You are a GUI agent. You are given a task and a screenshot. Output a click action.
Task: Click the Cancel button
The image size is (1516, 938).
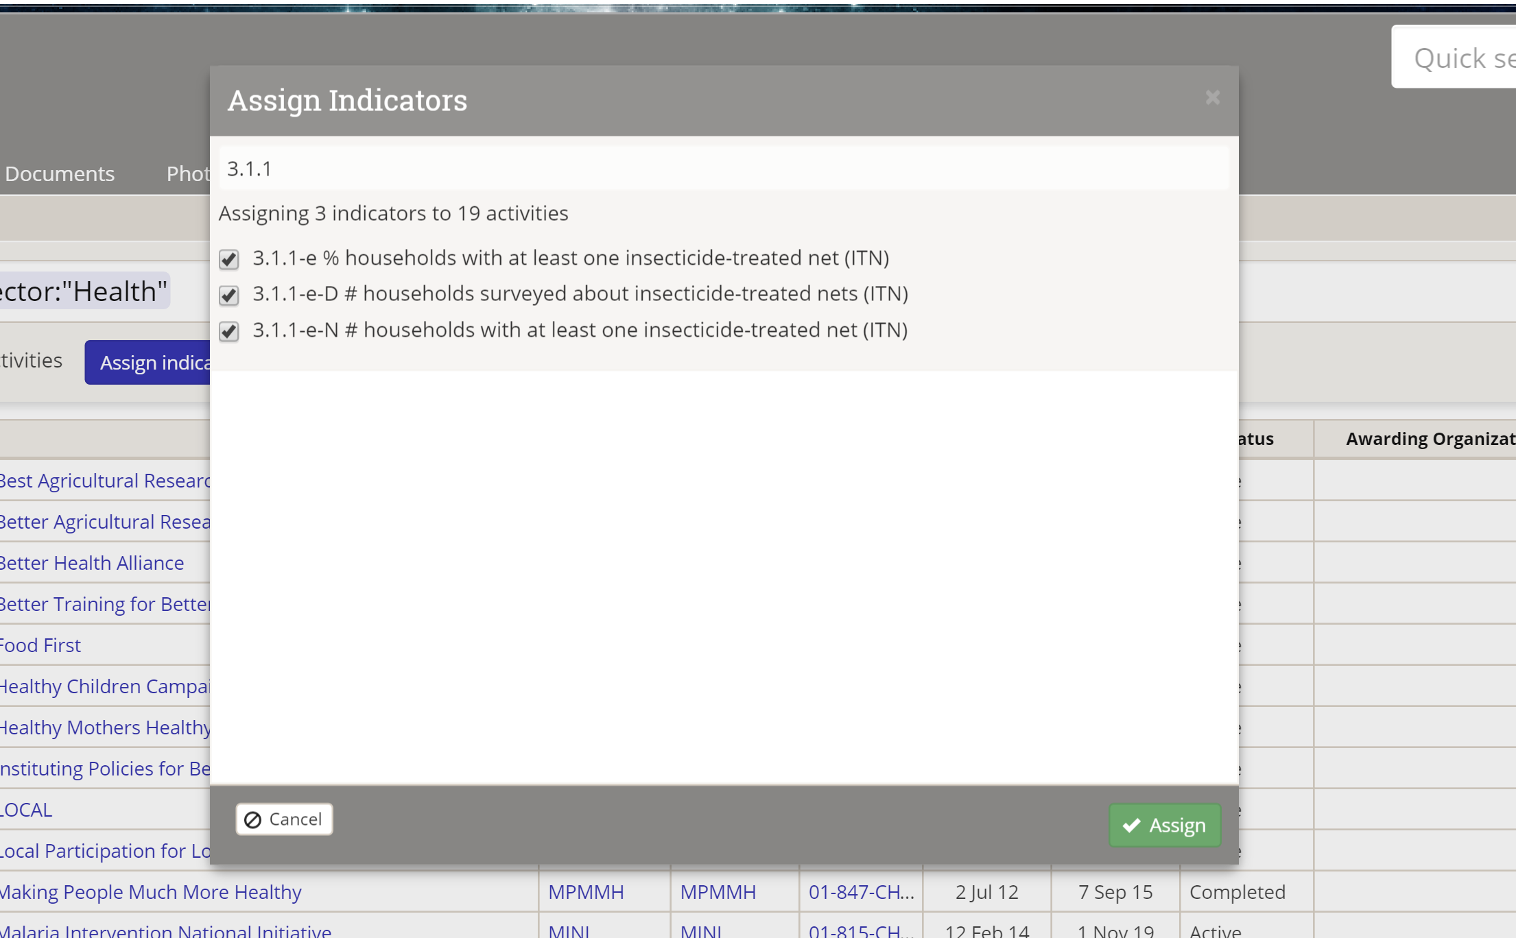tap(284, 819)
